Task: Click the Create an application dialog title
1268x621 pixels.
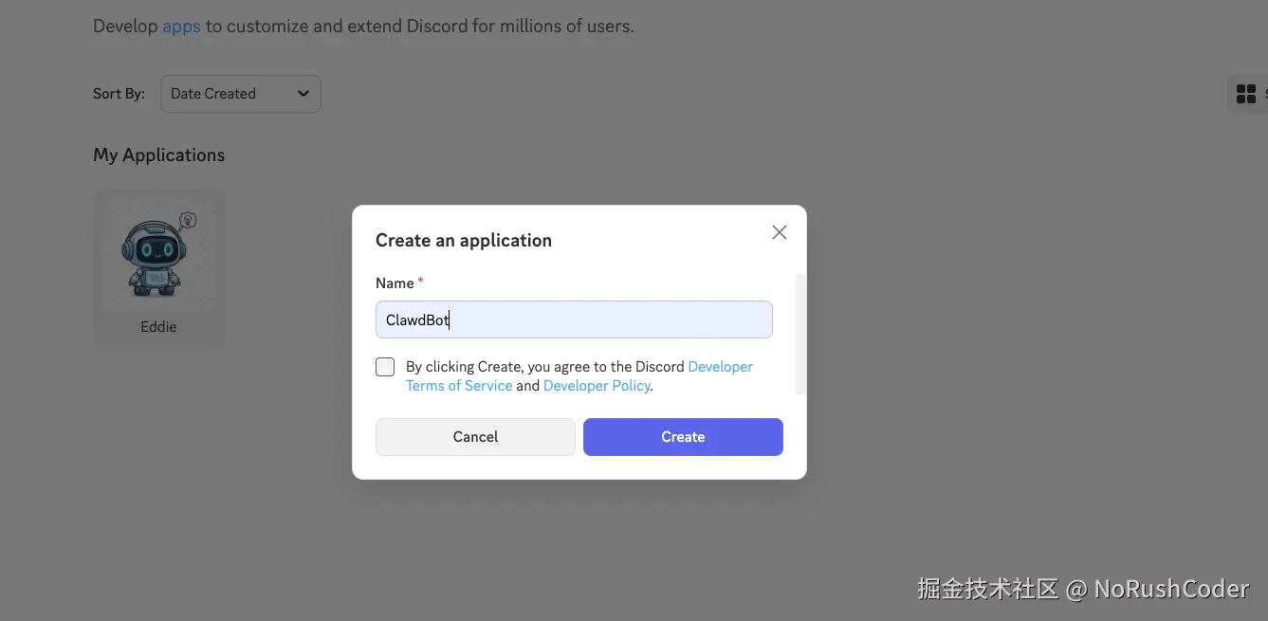Action: point(464,240)
